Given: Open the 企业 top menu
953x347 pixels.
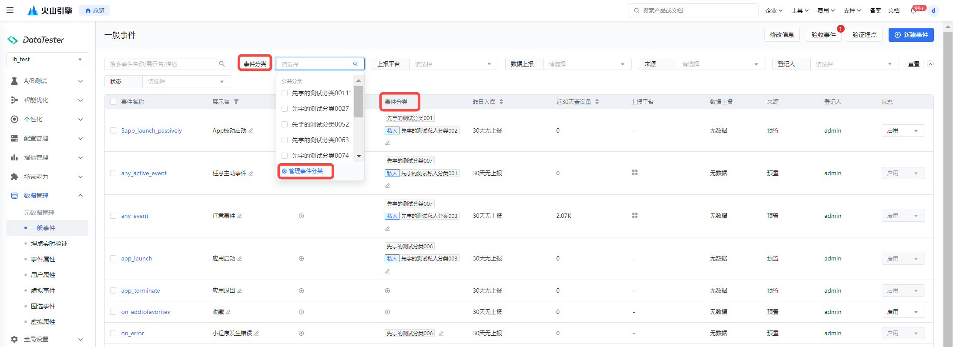Looking at the screenshot, I should coord(774,10).
